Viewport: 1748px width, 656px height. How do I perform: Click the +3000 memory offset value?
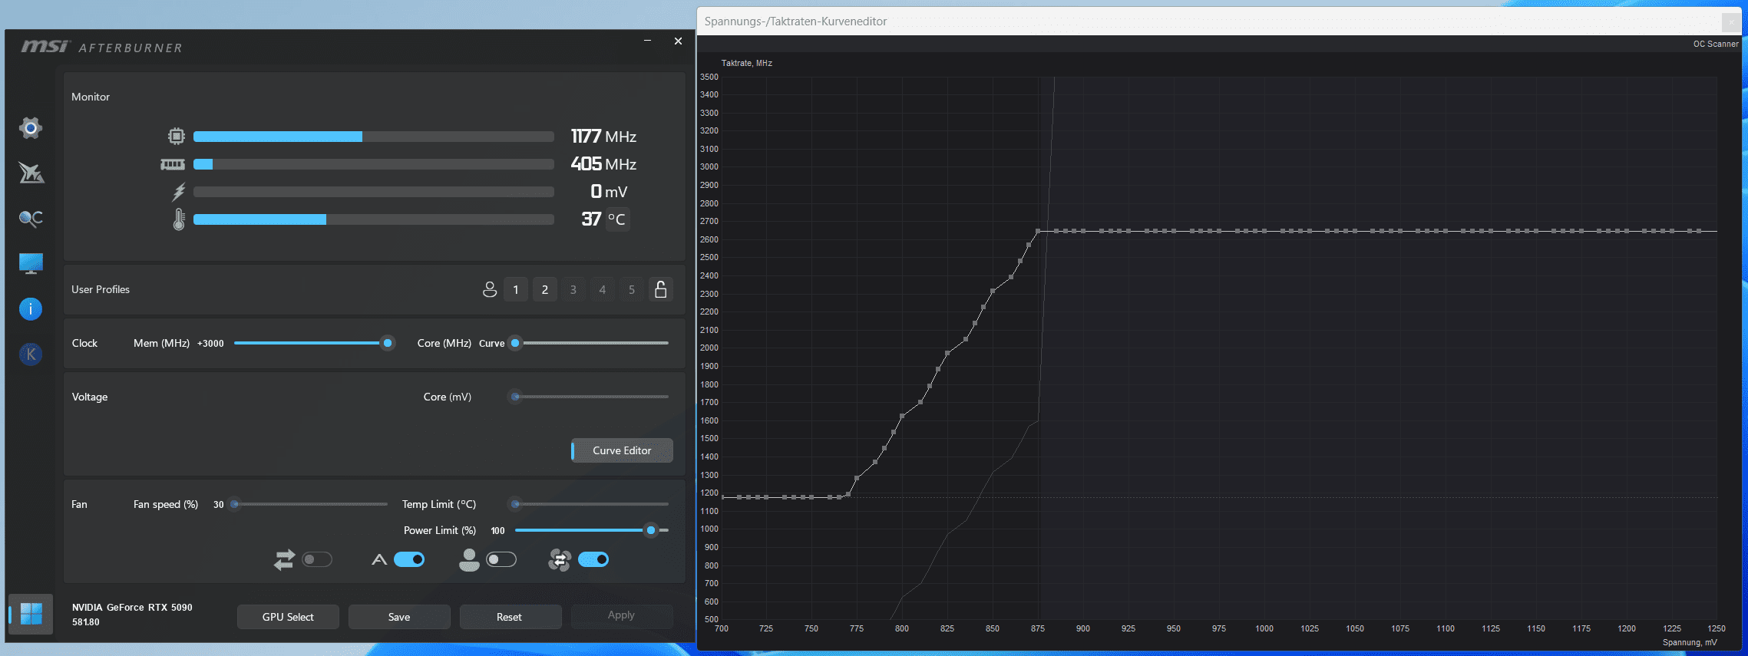tap(210, 343)
